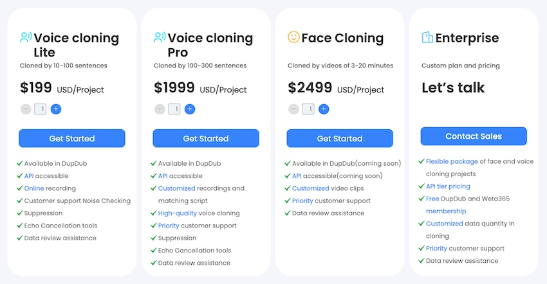Decrease Voice cloning Pro quantity with minus
547x284 pixels.
point(160,109)
